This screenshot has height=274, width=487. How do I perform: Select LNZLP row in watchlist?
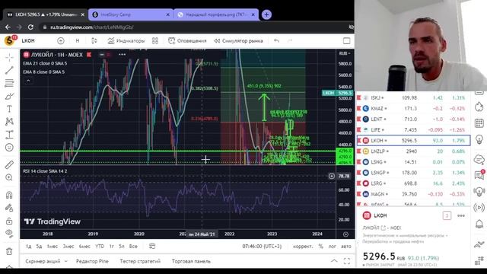[x=413, y=151]
